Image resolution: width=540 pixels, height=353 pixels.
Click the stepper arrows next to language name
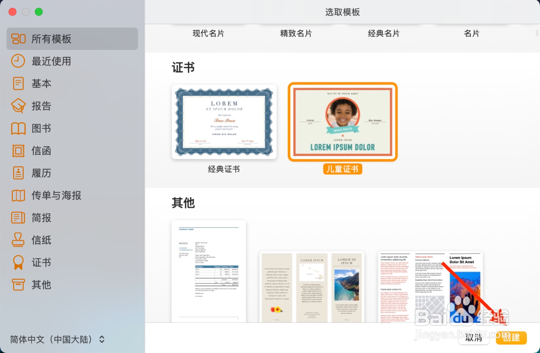[101, 339]
